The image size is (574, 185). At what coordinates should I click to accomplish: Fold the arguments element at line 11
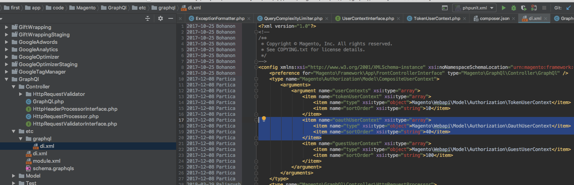pos(256,84)
